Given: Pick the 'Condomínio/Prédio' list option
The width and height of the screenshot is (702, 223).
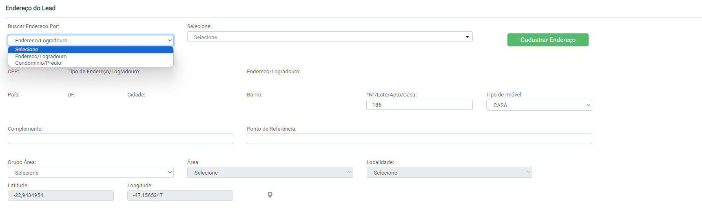Looking at the screenshot, I should point(91,63).
